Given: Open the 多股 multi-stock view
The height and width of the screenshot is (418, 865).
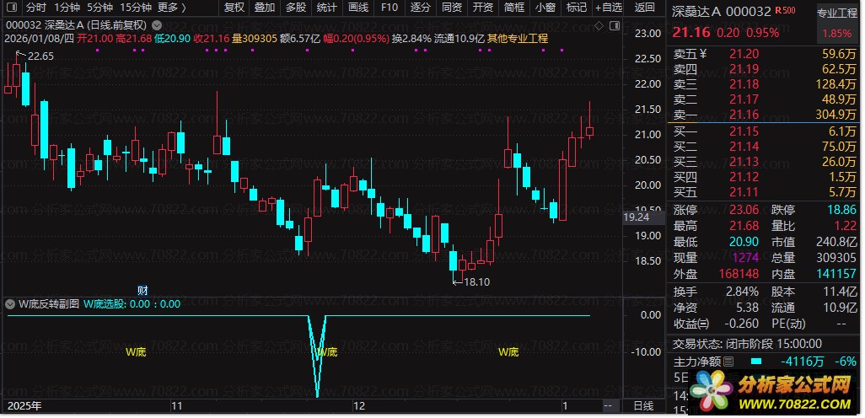Looking at the screenshot, I should (296, 8).
